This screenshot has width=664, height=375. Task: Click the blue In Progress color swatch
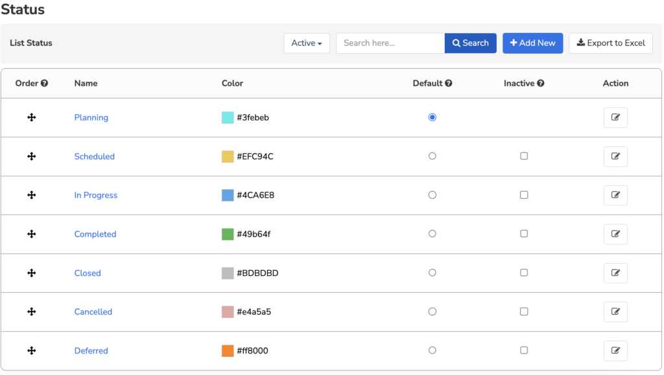point(228,196)
